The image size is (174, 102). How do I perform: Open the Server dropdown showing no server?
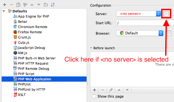tap(138, 14)
